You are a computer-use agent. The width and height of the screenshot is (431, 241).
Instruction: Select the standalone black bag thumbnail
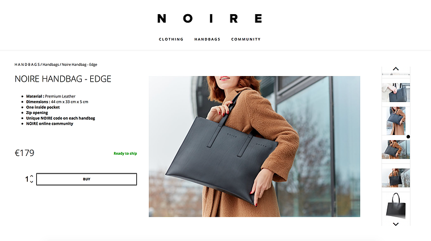[396, 206]
